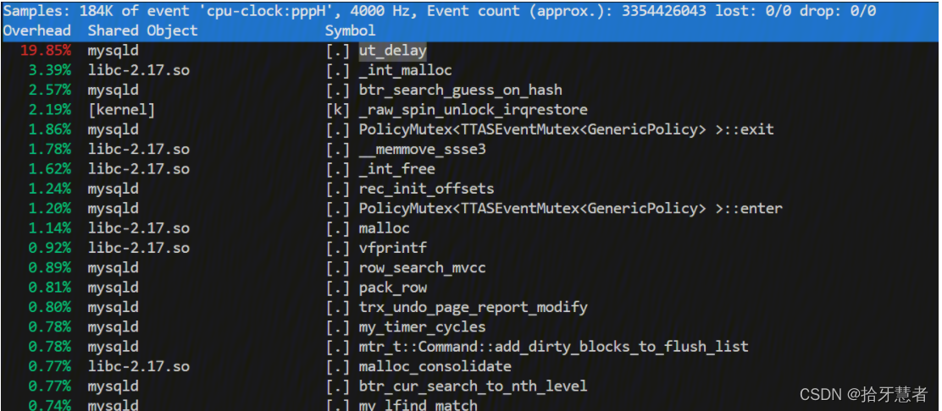Select the pack_row symbol
942x411 pixels.
point(393,288)
